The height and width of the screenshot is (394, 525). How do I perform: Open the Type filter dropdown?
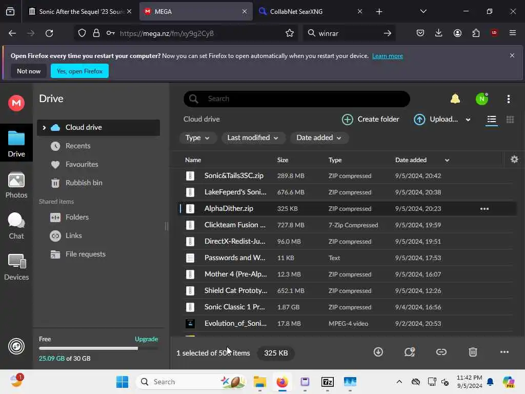[x=197, y=137]
